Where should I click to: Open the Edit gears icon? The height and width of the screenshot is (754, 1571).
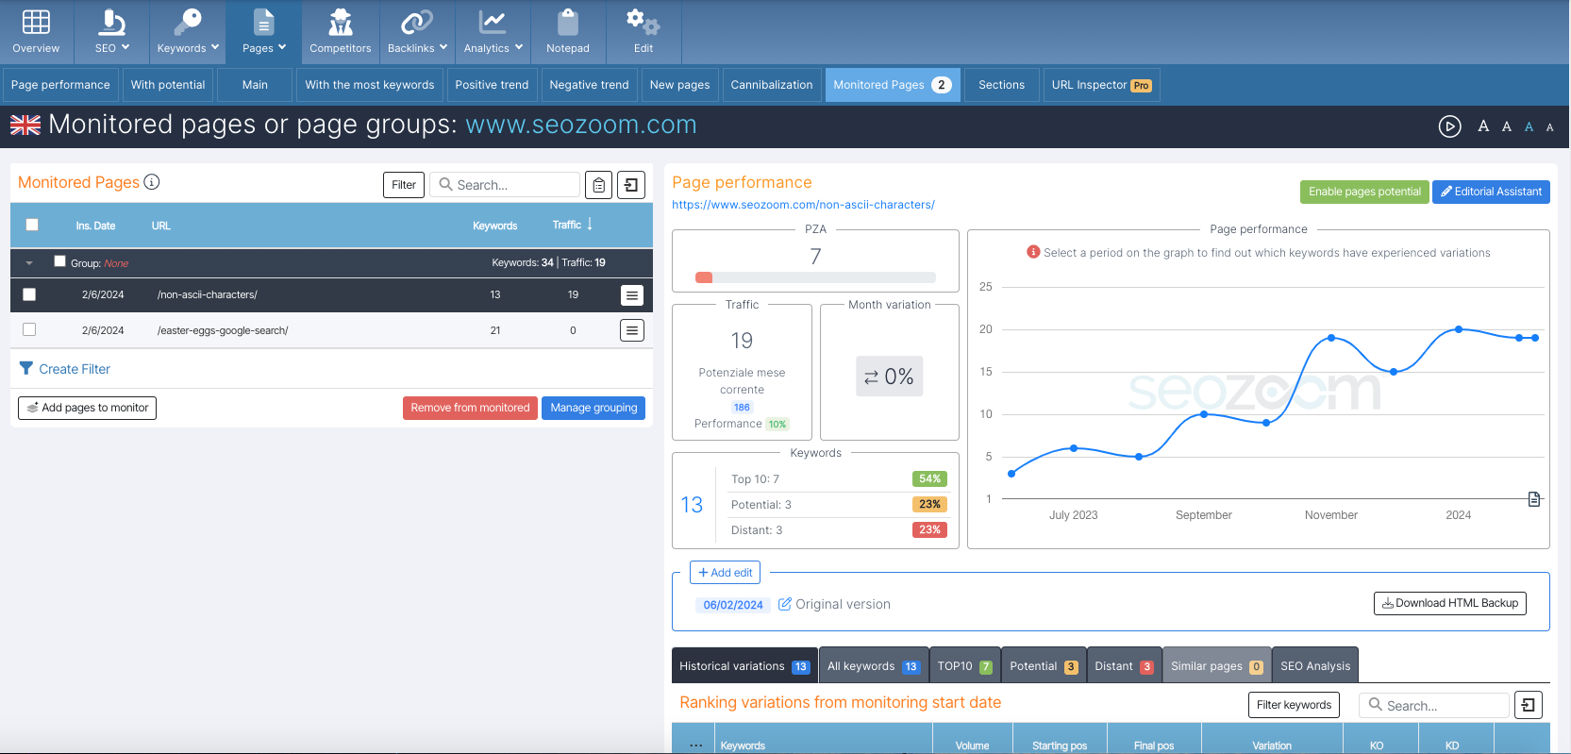[x=643, y=22]
